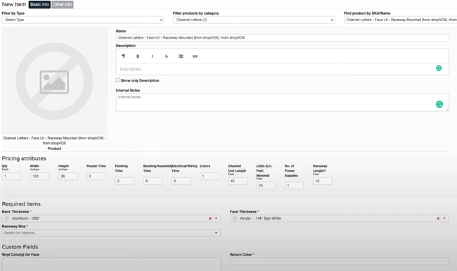Click the Grammarly icon in Description field
This screenshot has height=271, width=457.
(439, 68)
